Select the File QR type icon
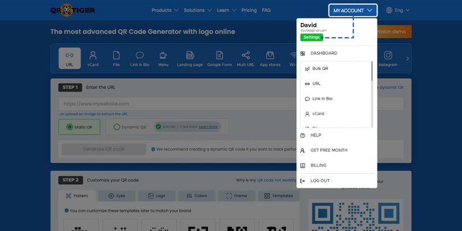Screen dimensions: 462x231 click(117, 58)
